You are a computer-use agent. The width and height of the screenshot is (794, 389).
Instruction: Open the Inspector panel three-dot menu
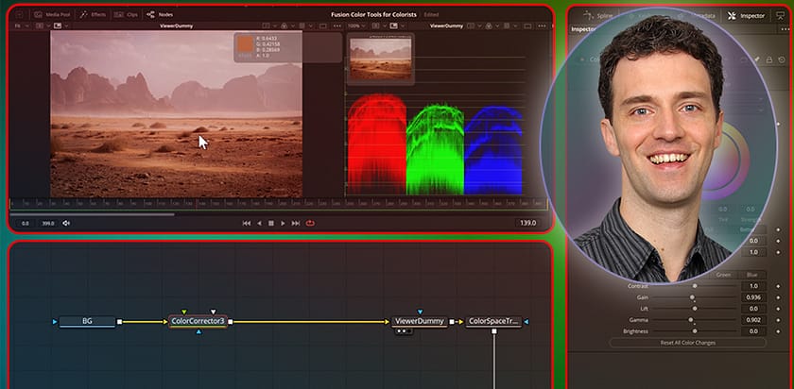click(x=785, y=29)
